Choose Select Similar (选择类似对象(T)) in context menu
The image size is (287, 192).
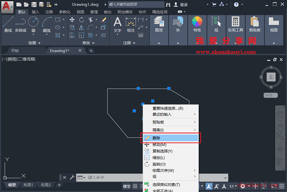171,184
